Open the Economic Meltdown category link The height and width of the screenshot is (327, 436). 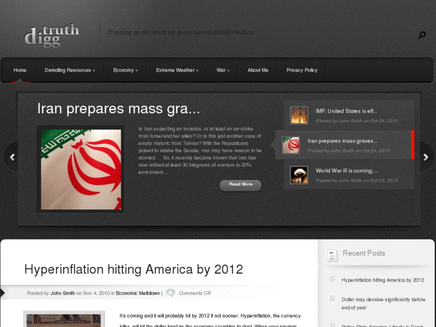(138, 293)
